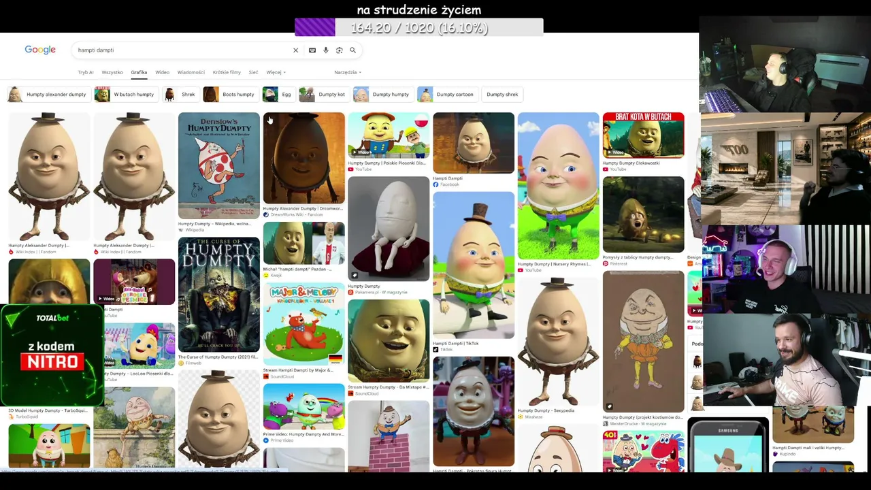Click the 'hampti dampti' search query field
The width and height of the screenshot is (871, 490).
(182, 50)
